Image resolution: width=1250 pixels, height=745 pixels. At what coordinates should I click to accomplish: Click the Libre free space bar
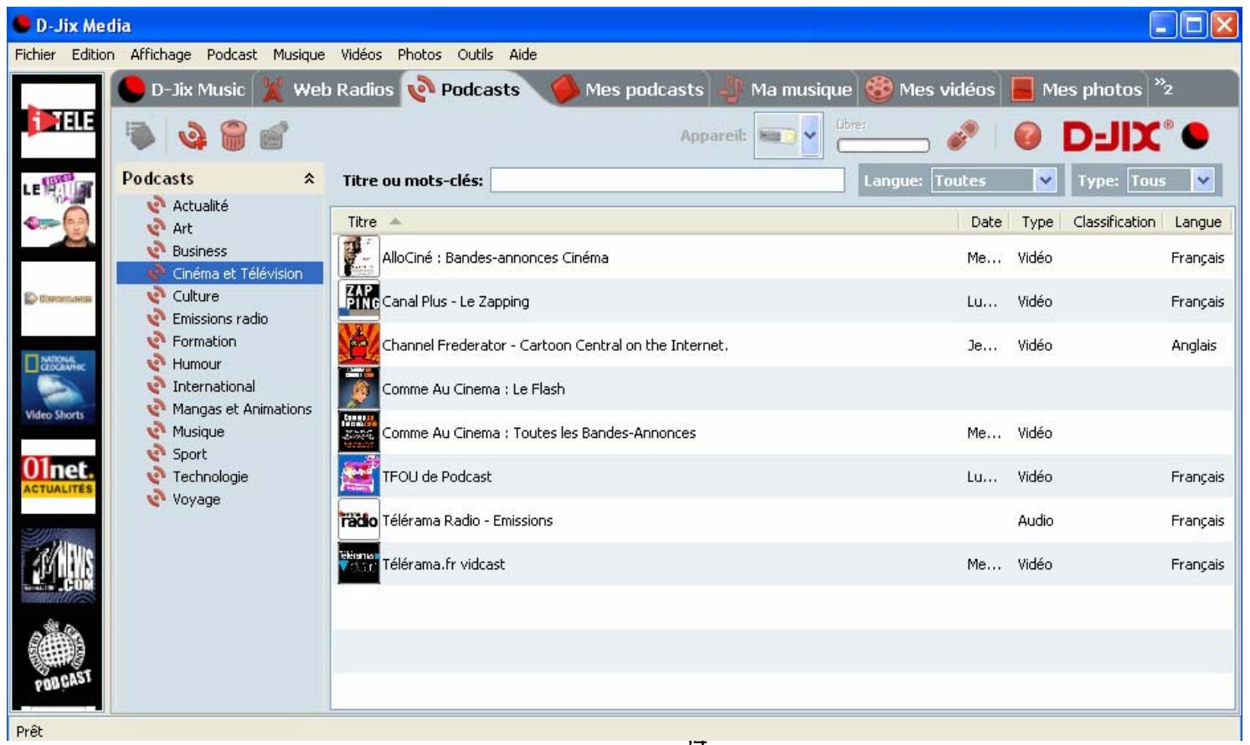pyautogui.click(x=883, y=145)
